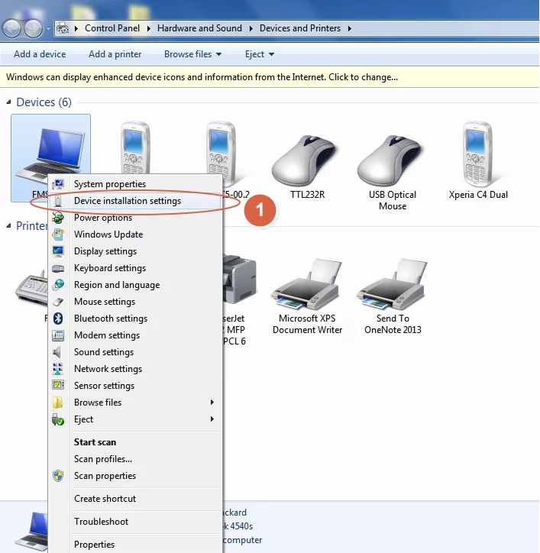Open Modem settings menu entry

point(134,335)
